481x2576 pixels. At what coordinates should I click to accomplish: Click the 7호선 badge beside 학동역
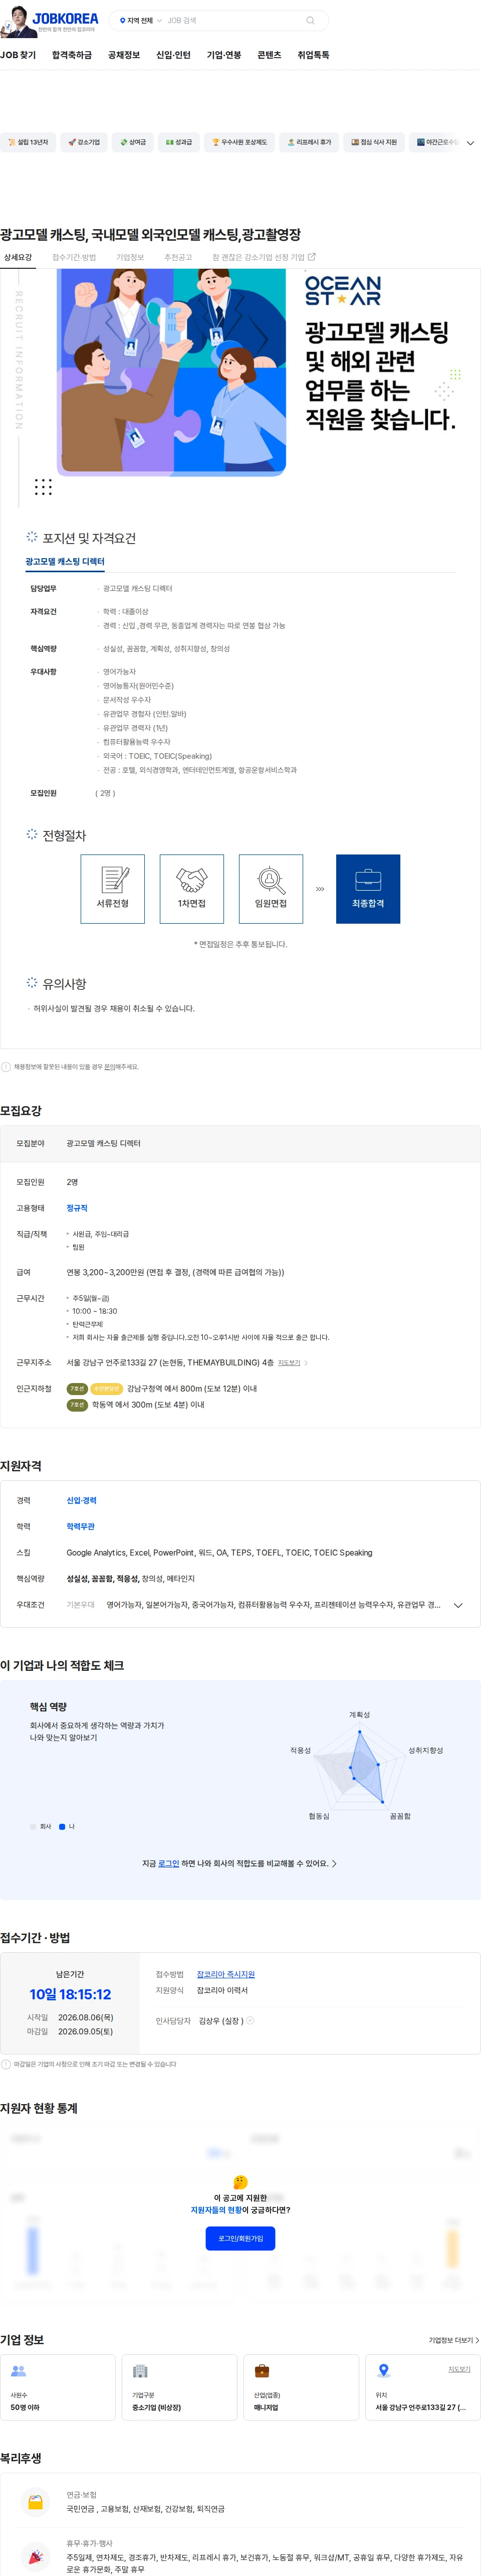coord(77,1405)
